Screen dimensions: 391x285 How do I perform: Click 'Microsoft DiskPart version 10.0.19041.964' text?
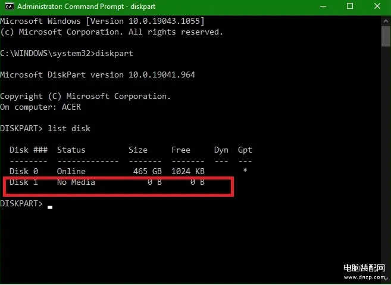98,75
